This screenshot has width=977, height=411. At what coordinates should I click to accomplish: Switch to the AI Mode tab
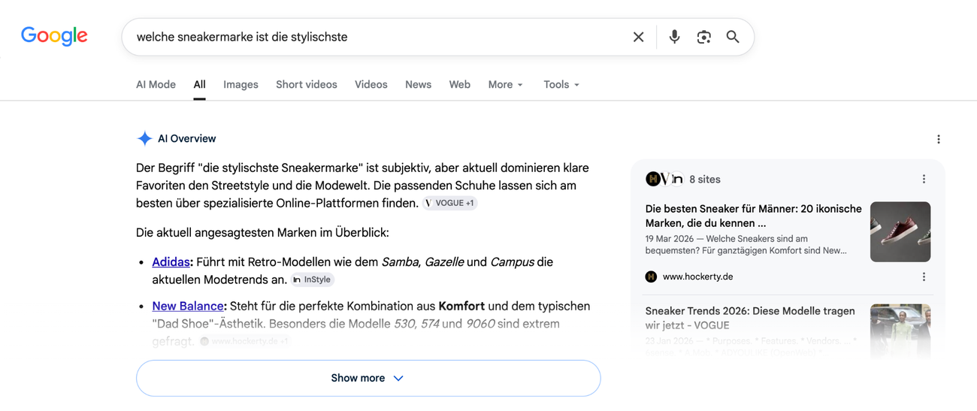[156, 84]
